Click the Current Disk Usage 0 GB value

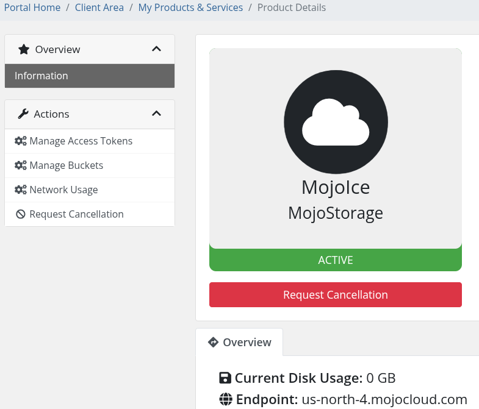(x=381, y=378)
